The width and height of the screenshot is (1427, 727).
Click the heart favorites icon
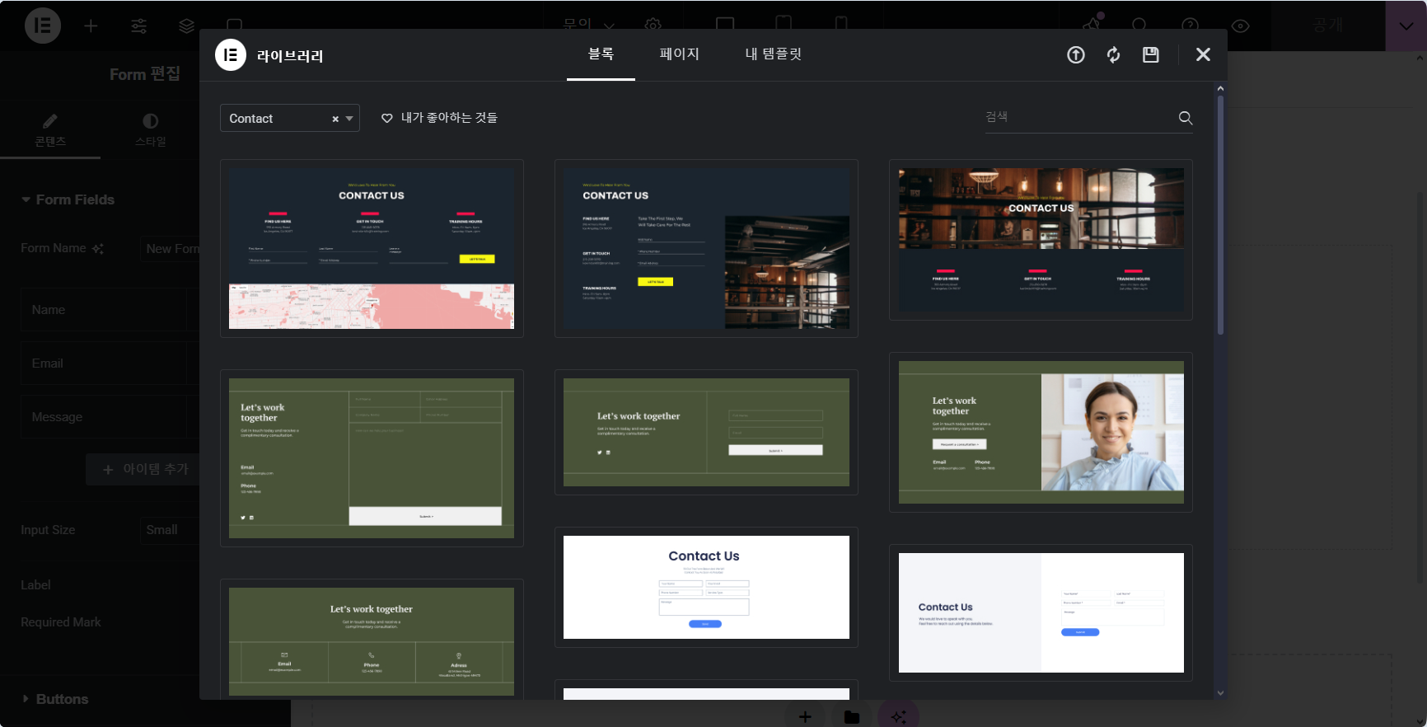387,119
